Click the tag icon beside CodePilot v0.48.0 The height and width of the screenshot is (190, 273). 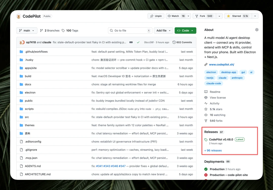206,139
